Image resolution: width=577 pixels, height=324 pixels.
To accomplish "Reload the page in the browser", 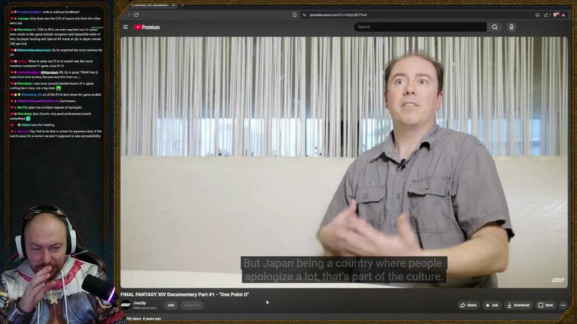I will coord(136,15).
